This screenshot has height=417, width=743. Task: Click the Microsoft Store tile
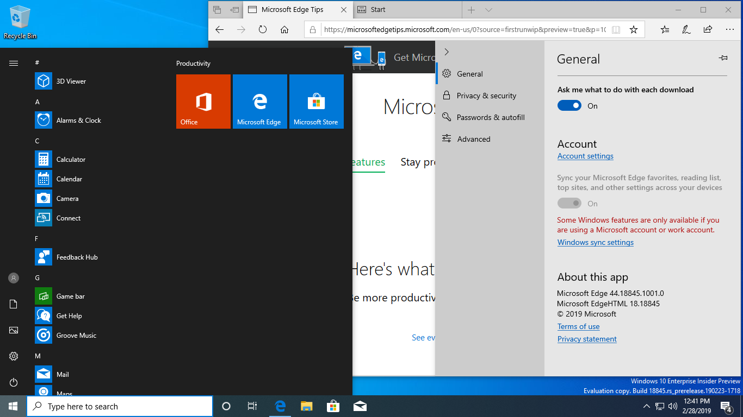coord(317,102)
